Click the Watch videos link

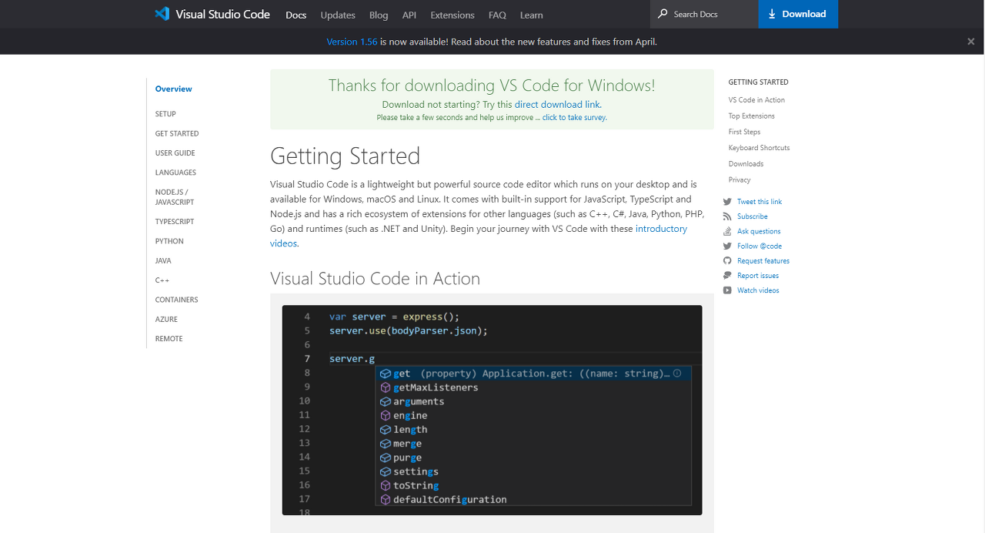[758, 290]
